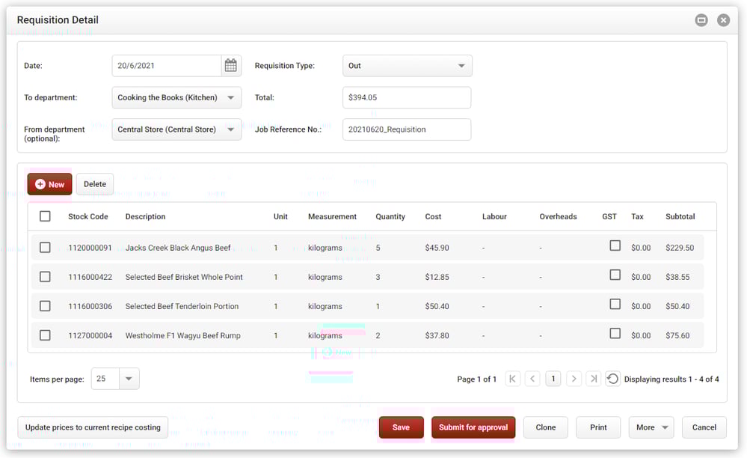Image resolution: width=747 pixels, height=458 pixels.
Task: Click the plus icon on the New button
Action: click(38, 183)
